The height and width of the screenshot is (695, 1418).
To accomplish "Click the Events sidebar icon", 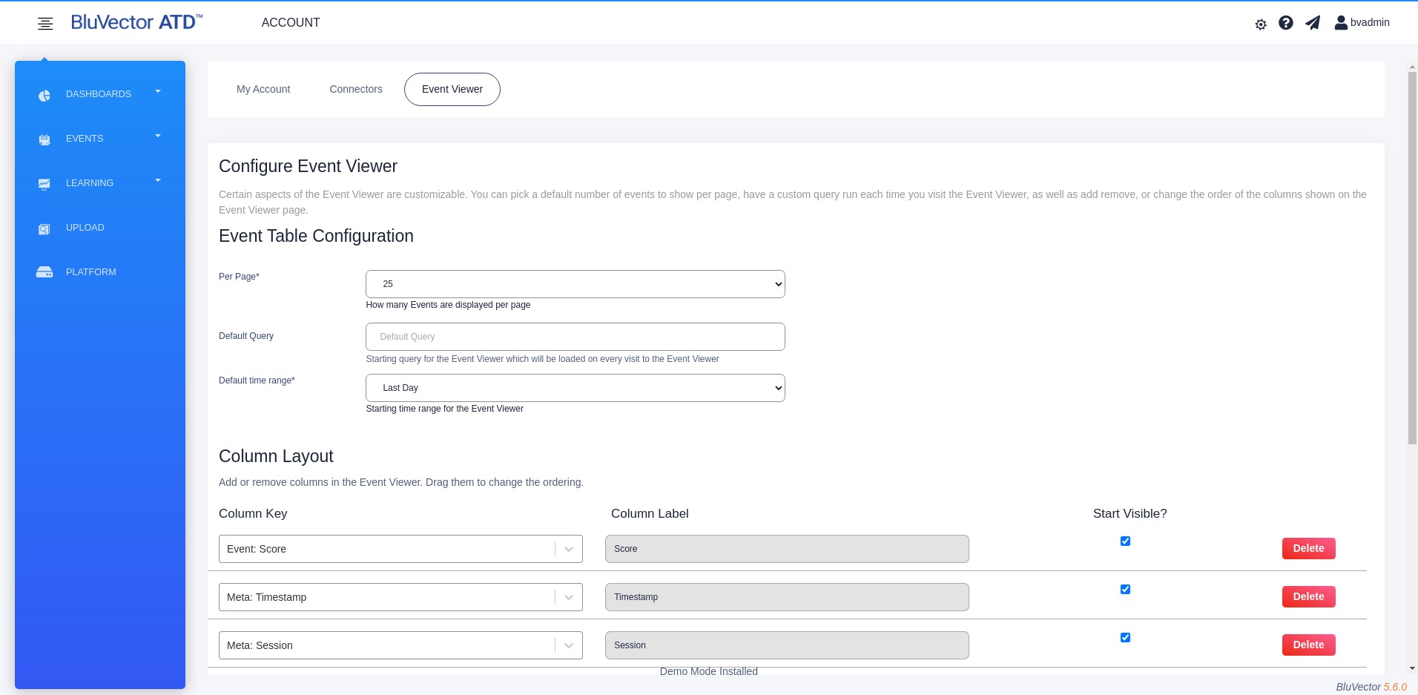I will (x=44, y=139).
